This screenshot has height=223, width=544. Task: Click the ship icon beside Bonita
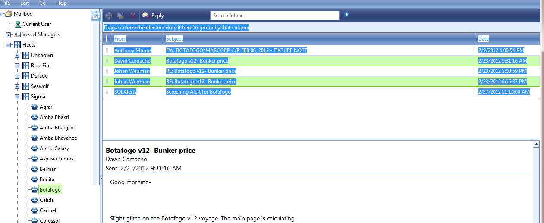[x=35, y=179]
